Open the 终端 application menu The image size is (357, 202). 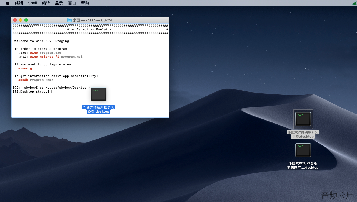[x=19, y=3]
